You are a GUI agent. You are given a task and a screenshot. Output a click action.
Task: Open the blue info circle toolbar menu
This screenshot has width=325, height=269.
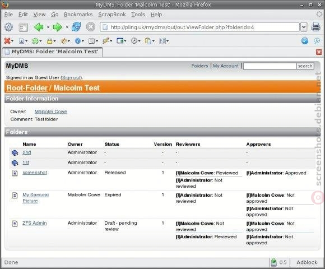(79, 41)
